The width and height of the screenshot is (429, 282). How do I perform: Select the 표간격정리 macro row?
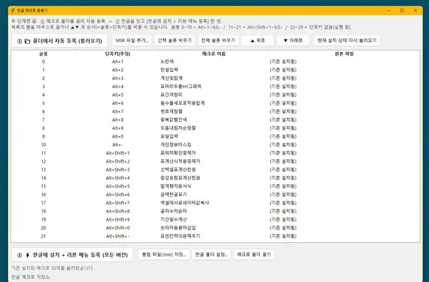(x=215, y=95)
